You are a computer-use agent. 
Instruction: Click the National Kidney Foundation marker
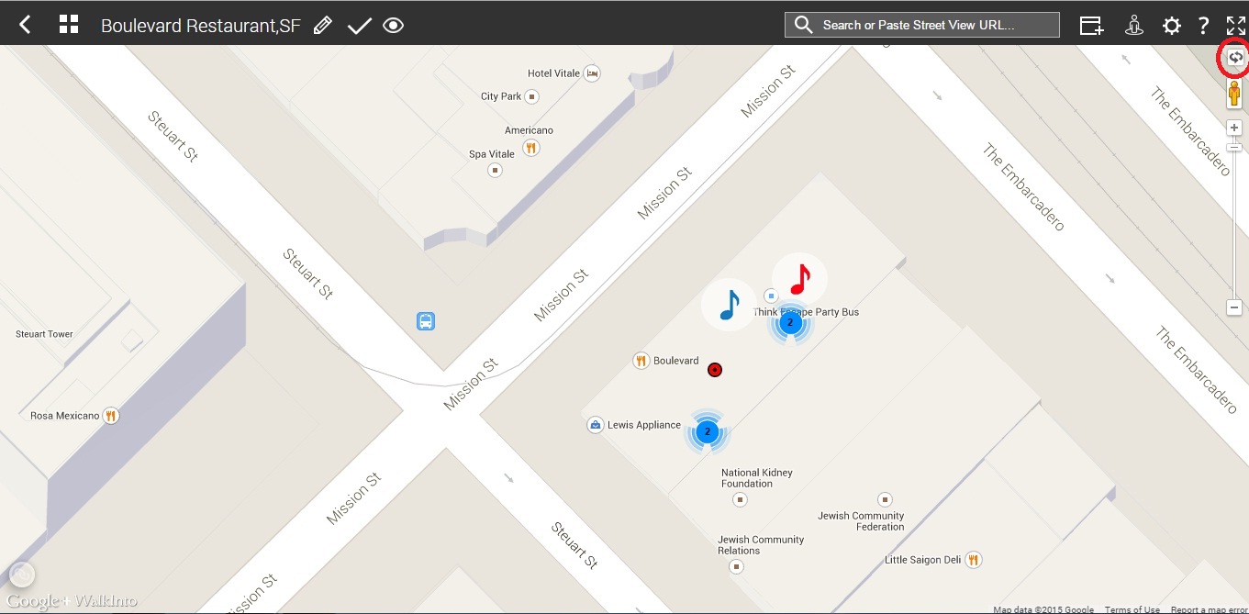pos(740,499)
